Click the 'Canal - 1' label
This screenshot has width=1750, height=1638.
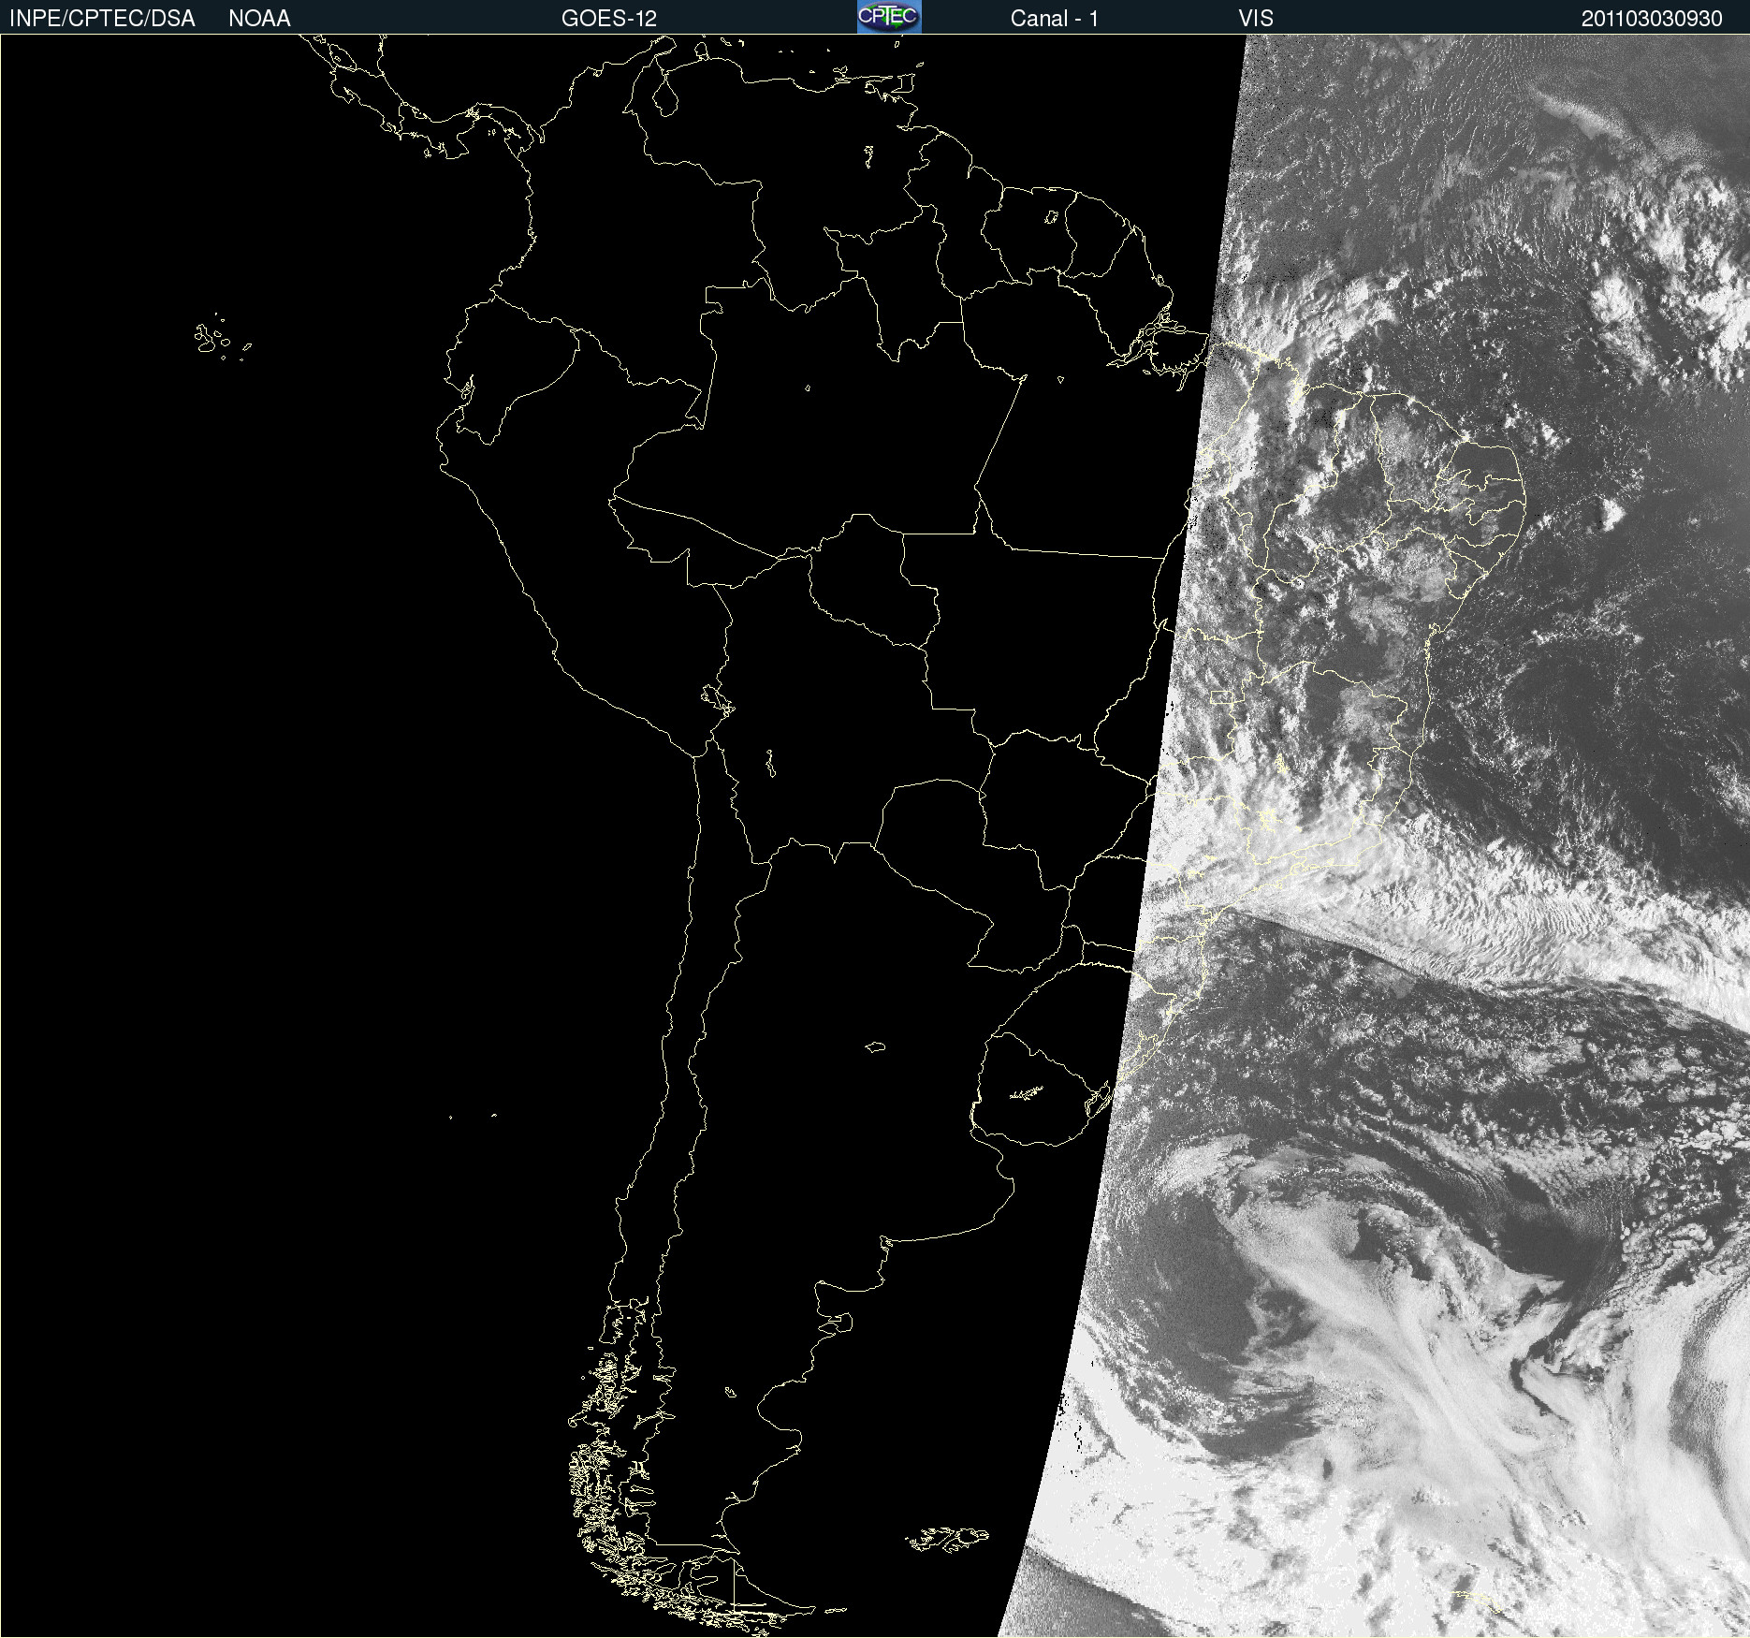coord(1055,19)
